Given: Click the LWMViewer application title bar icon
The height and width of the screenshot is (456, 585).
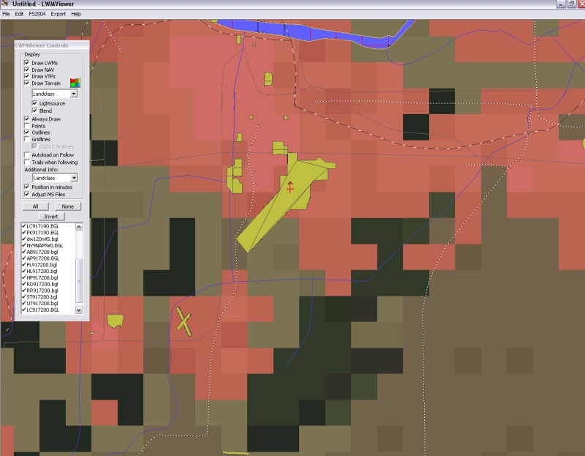Looking at the screenshot, I should [5, 4].
